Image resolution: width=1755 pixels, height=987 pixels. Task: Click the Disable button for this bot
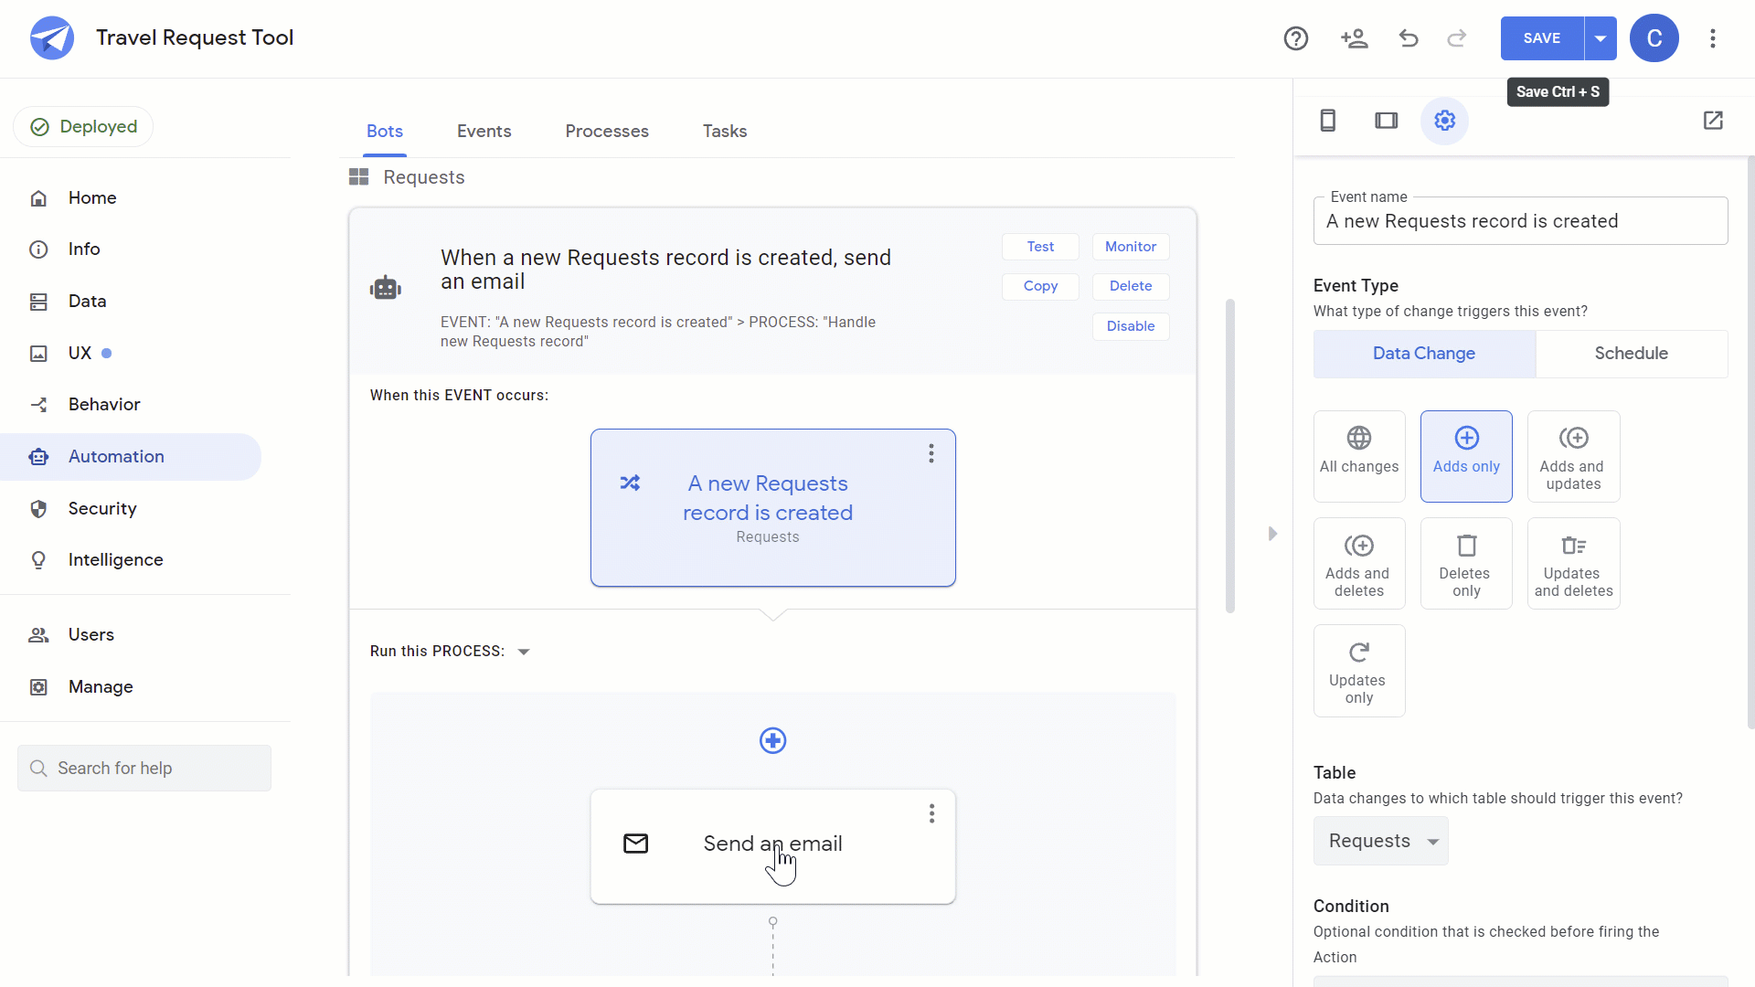tap(1130, 325)
